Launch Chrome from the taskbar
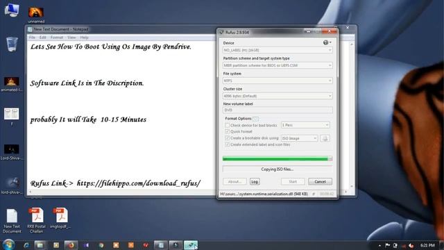 [x=101, y=245]
